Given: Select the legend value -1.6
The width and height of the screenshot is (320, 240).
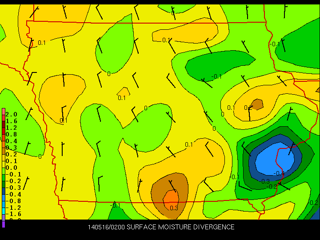Looking at the screenshot, I should click(x=13, y=214).
